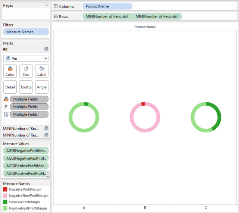Click the Detail button in Marks card
239x213 pixels.
click(10, 87)
